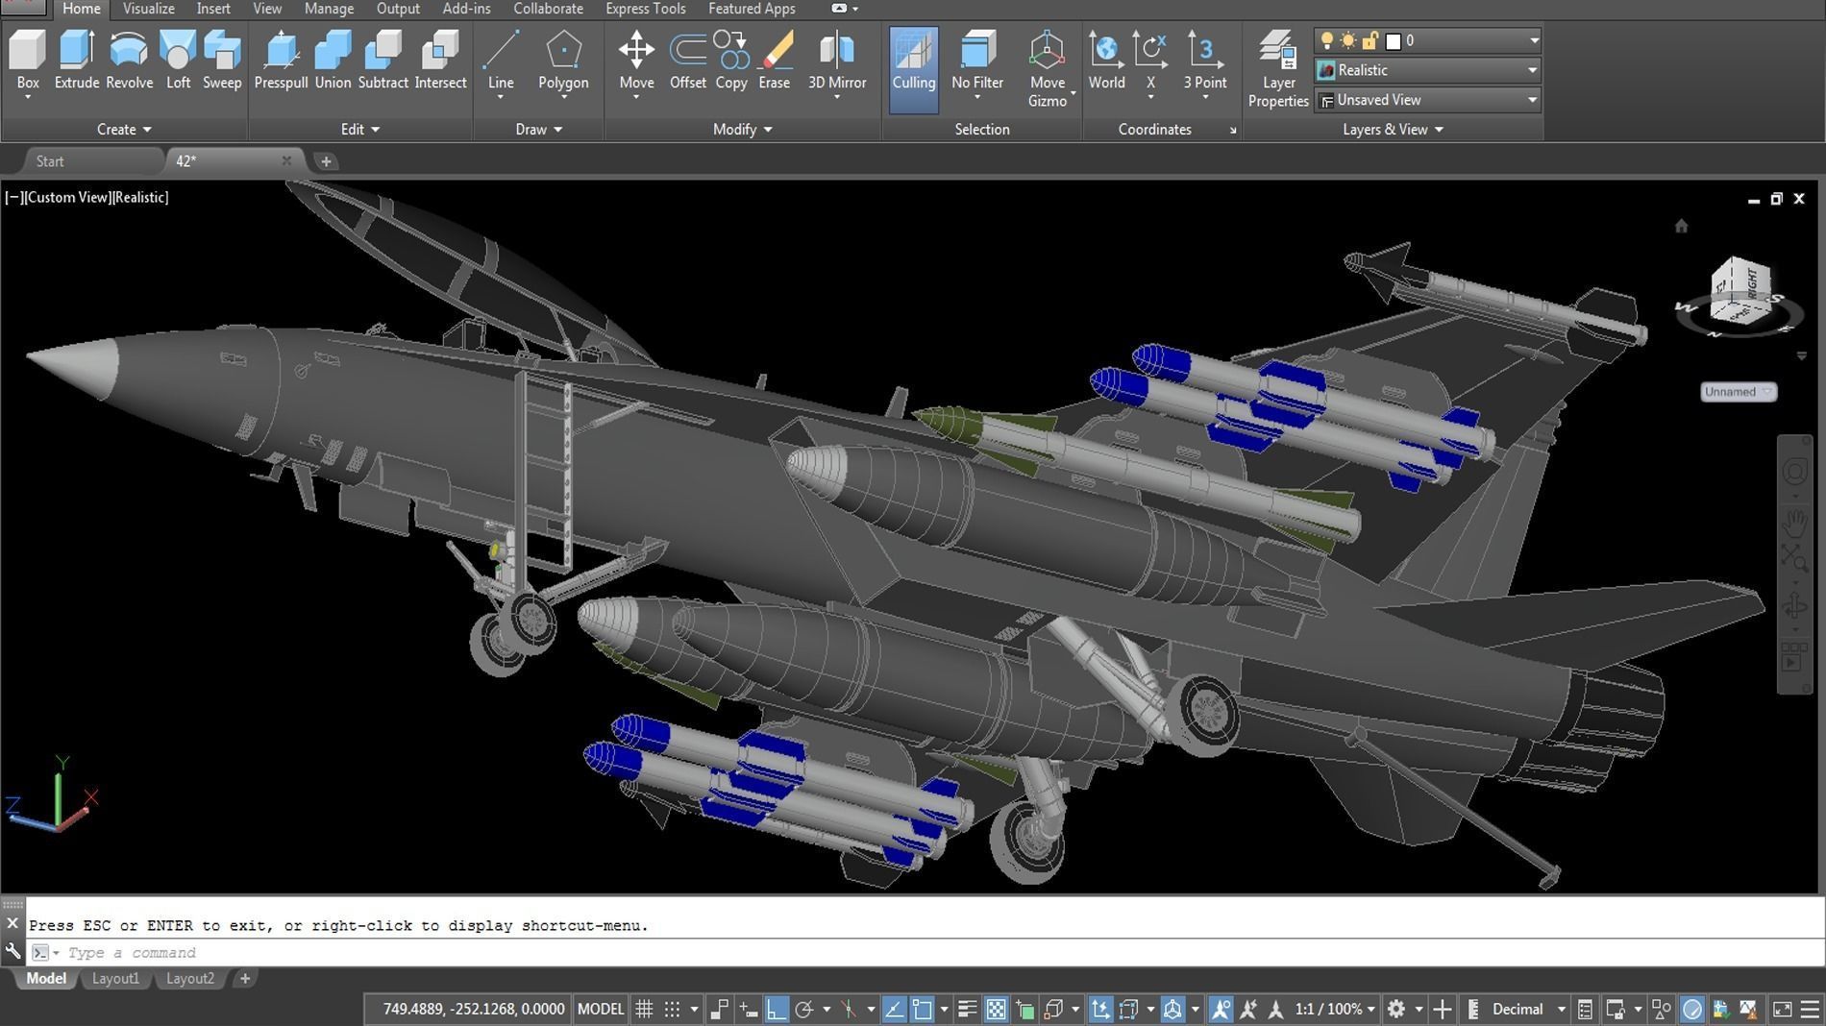This screenshot has width=1826, height=1026.
Task: Expand the Modify panel dropdown
Action: [x=742, y=129]
